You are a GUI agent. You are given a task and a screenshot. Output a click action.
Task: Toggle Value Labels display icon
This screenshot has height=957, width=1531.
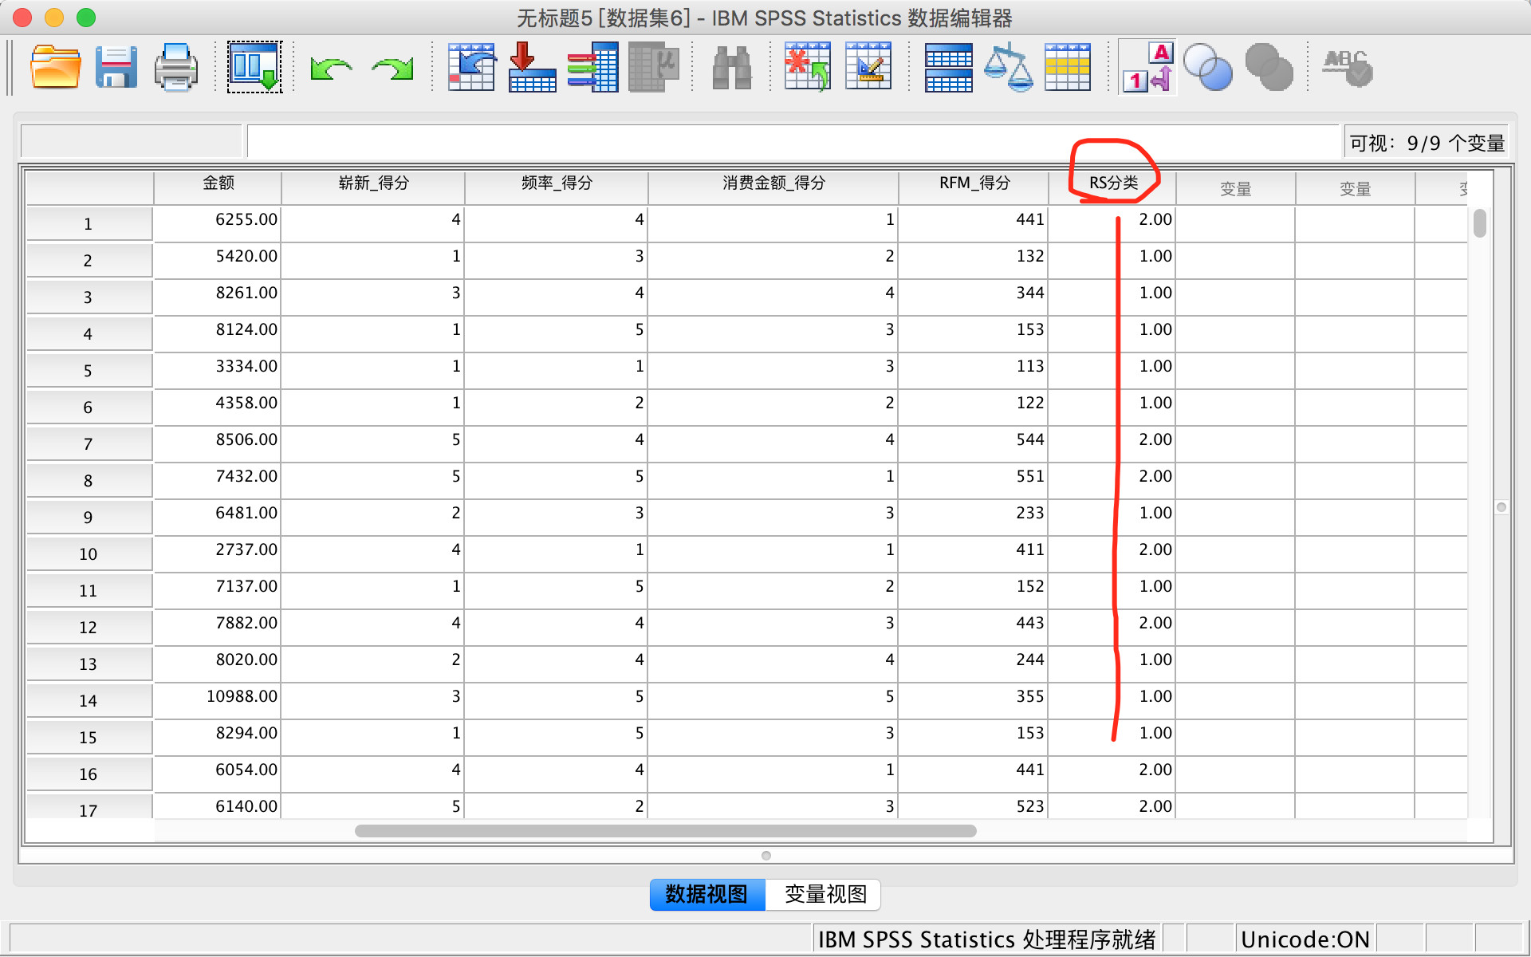[1147, 68]
